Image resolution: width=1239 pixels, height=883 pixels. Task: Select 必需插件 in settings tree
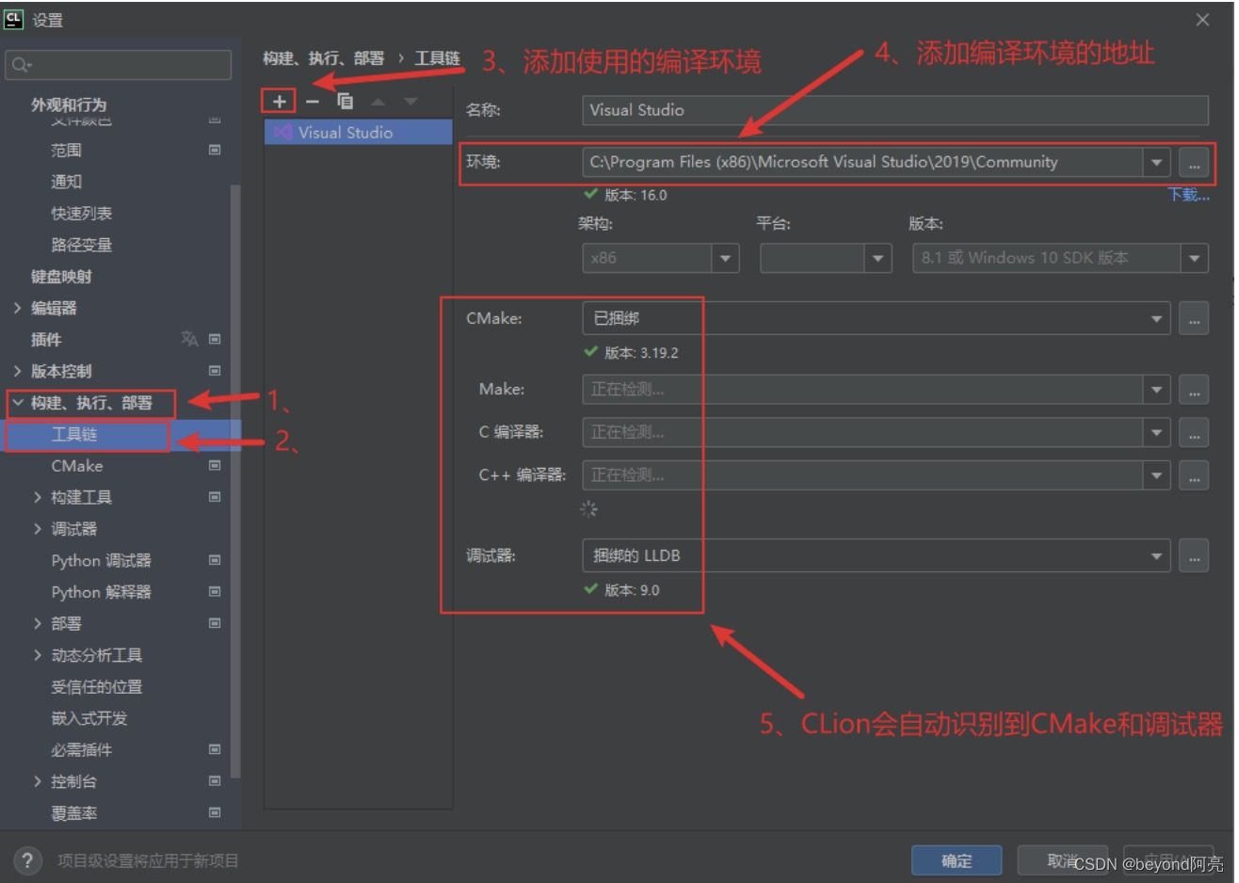click(x=81, y=750)
